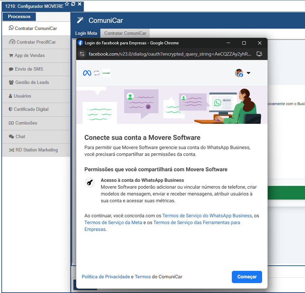Viewport: 305px width, 293px height.
Task: Switch to the Login Meta tab
Action: pyautogui.click(x=86, y=33)
